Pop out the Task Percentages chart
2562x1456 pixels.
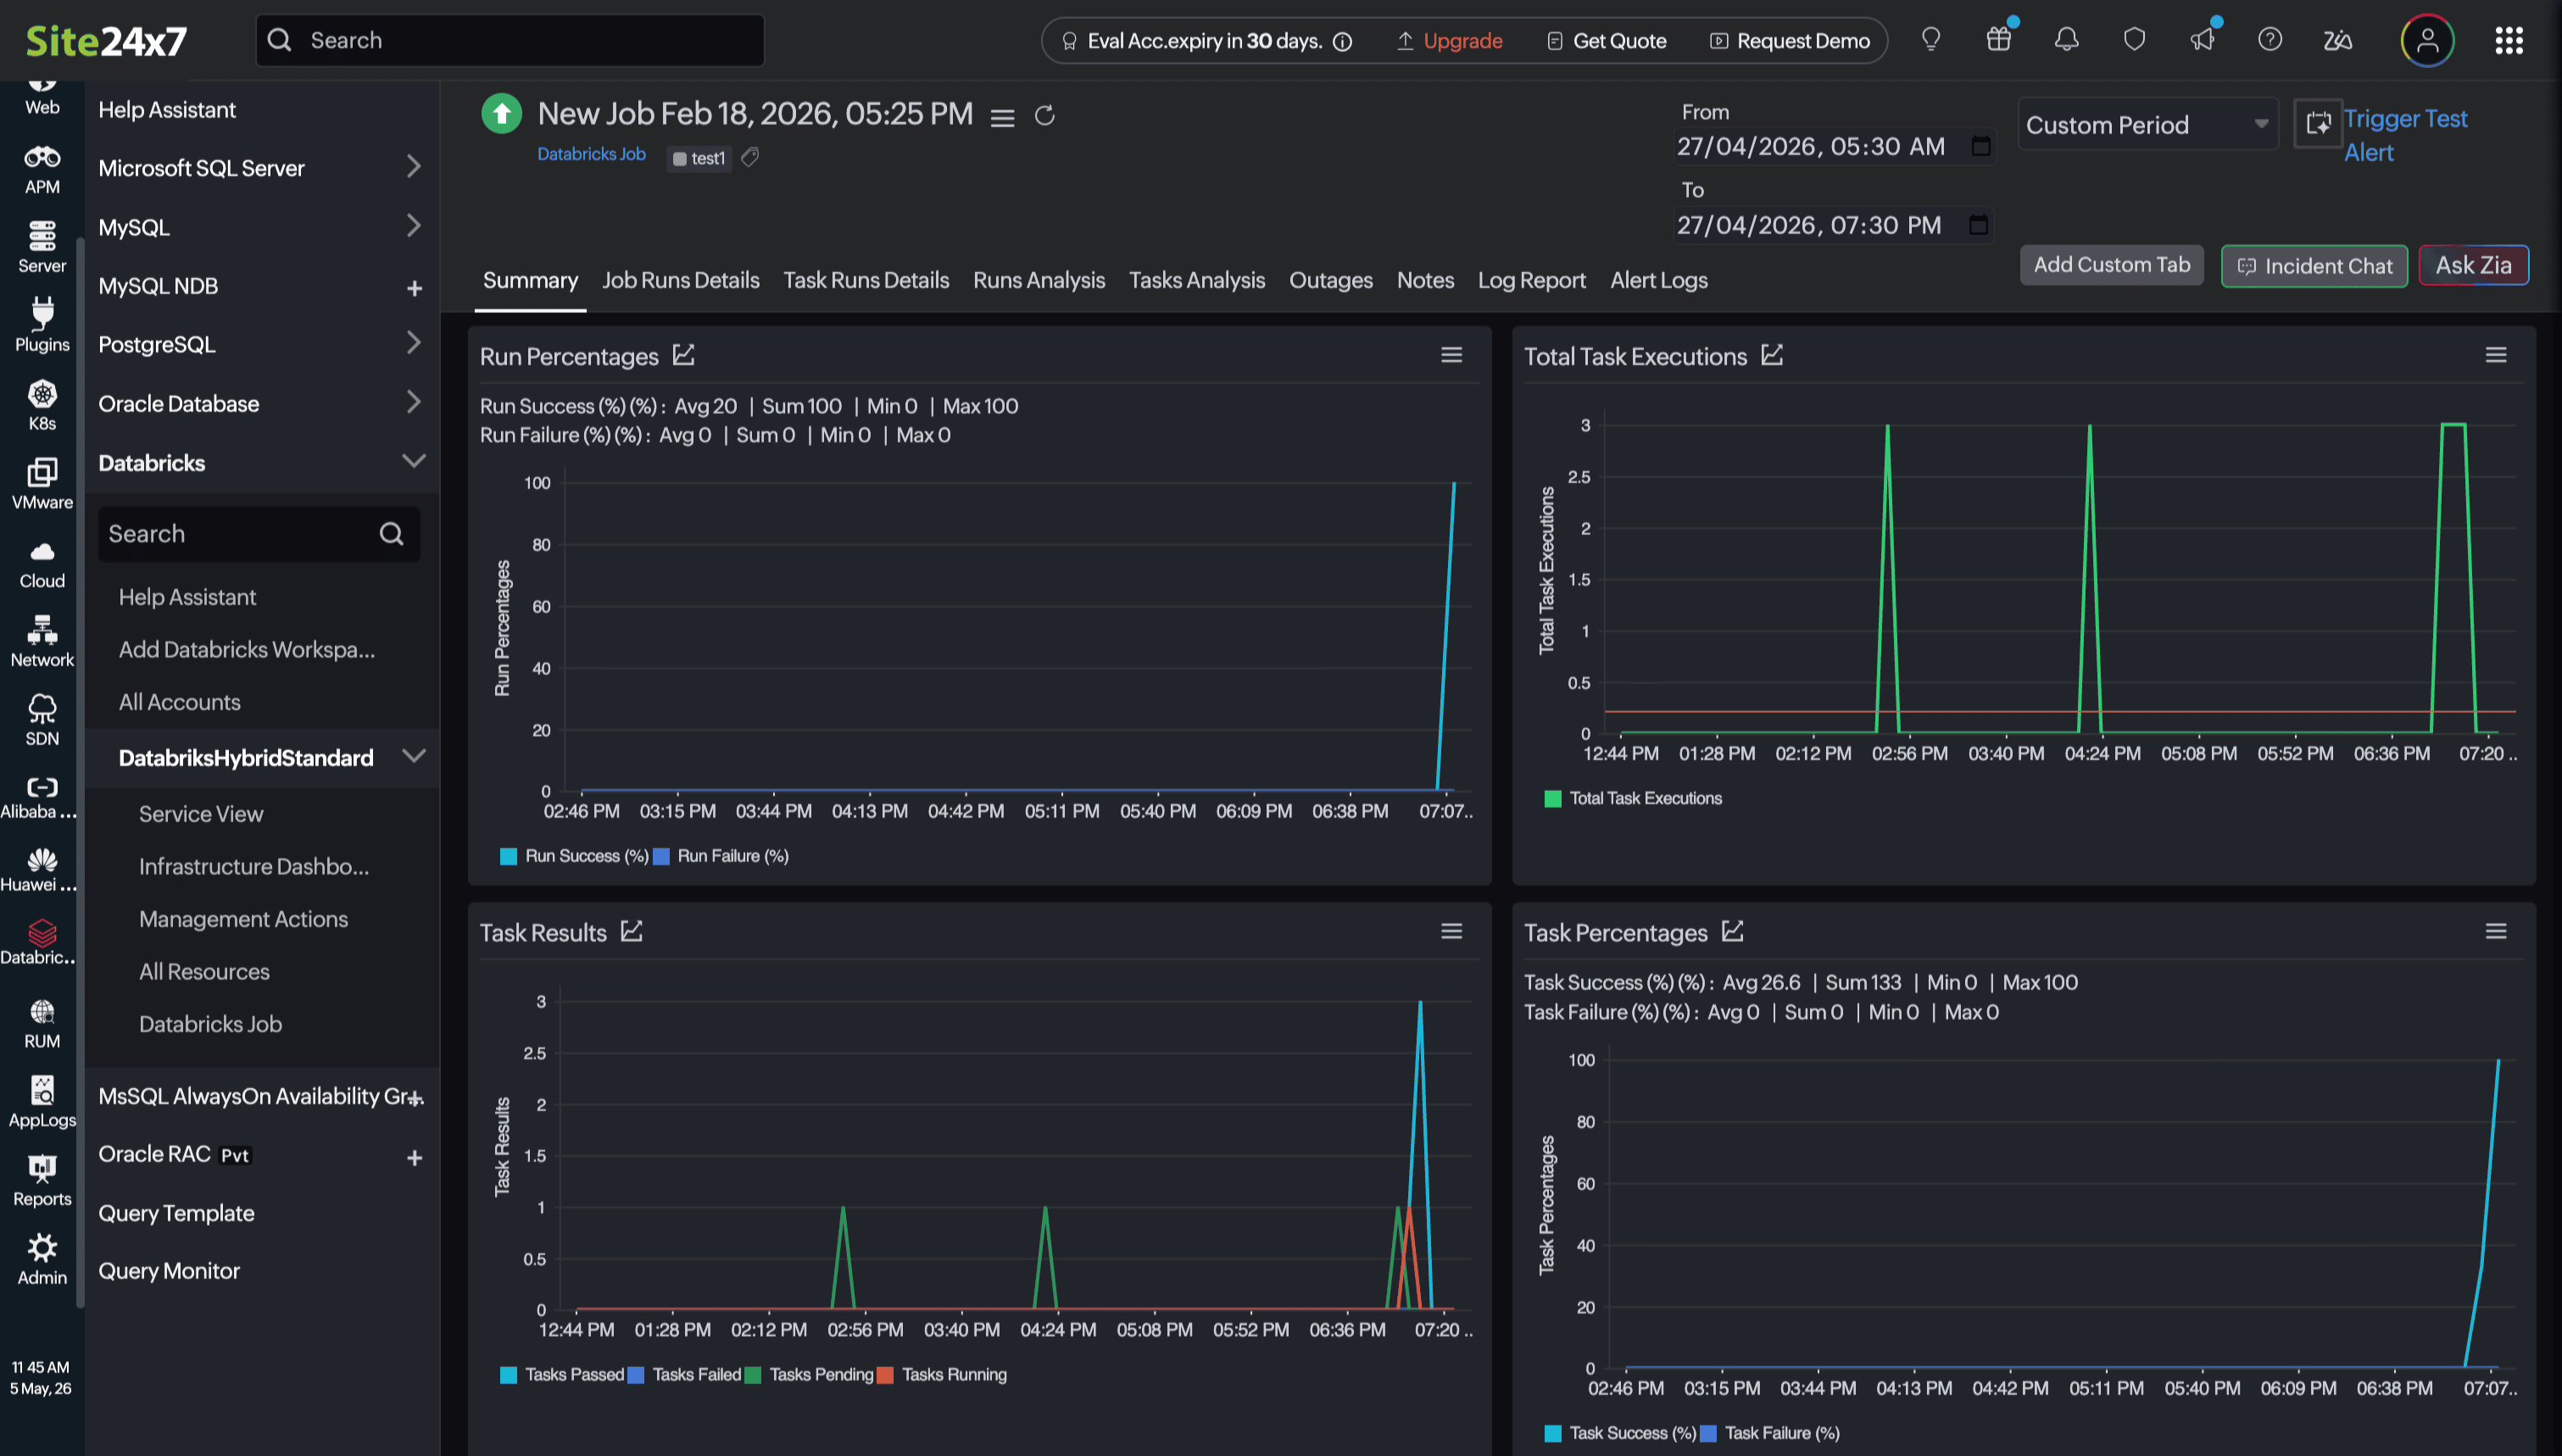(1732, 931)
